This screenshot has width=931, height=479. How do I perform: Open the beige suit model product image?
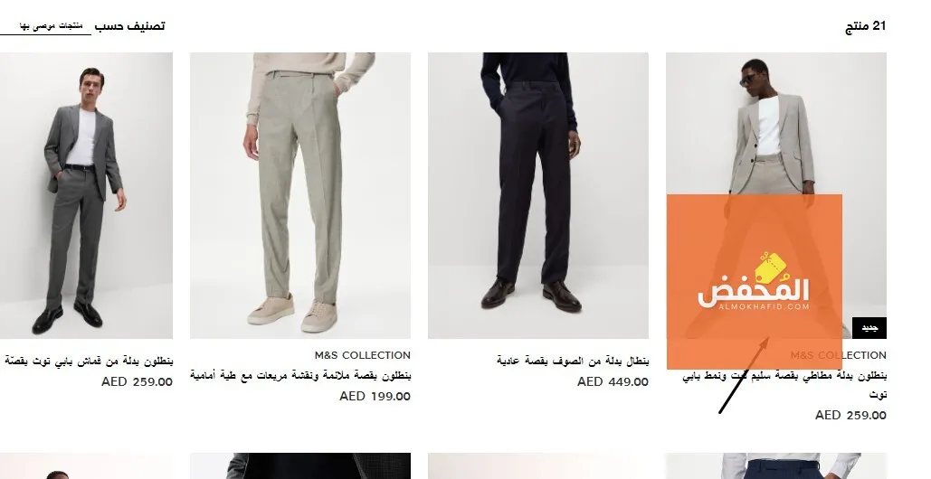pyautogui.click(x=776, y=195)
